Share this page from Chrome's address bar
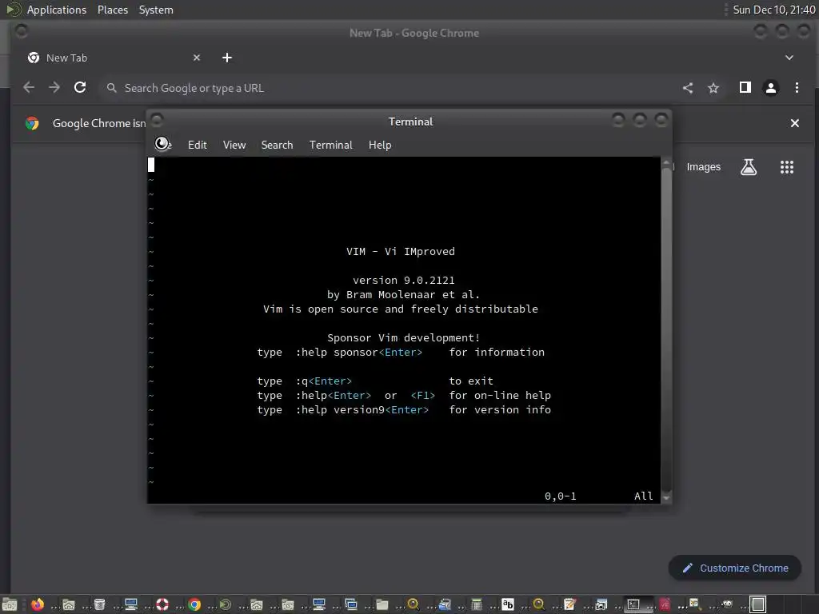Viewport: 819px width, 614px height. 688,88
